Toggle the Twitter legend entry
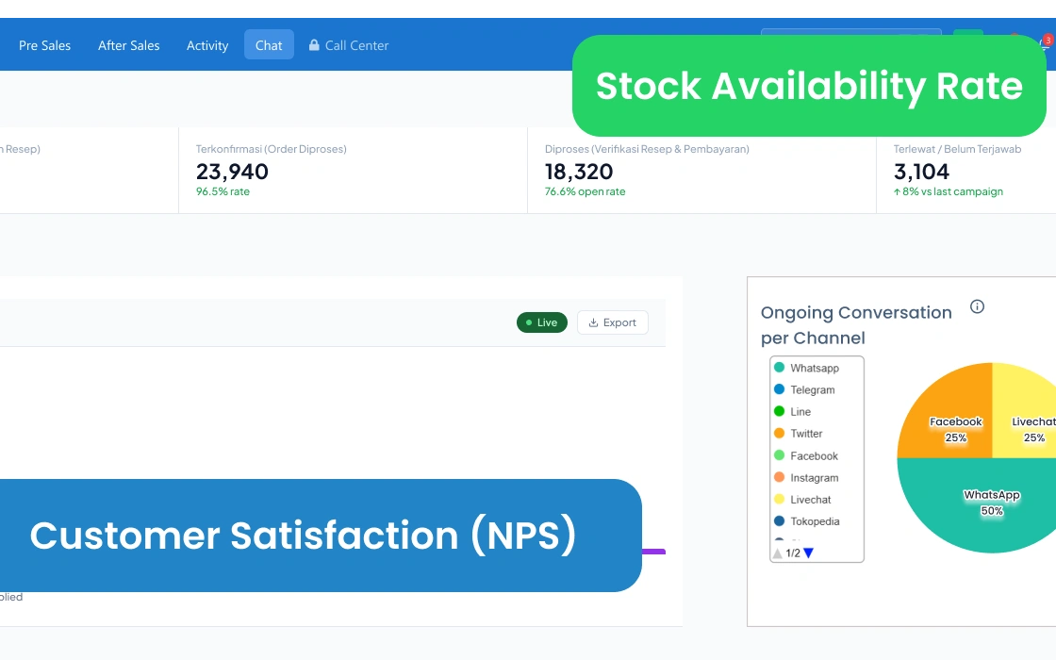This screenshot has width=1056, height=660. [x=798, y=434]
